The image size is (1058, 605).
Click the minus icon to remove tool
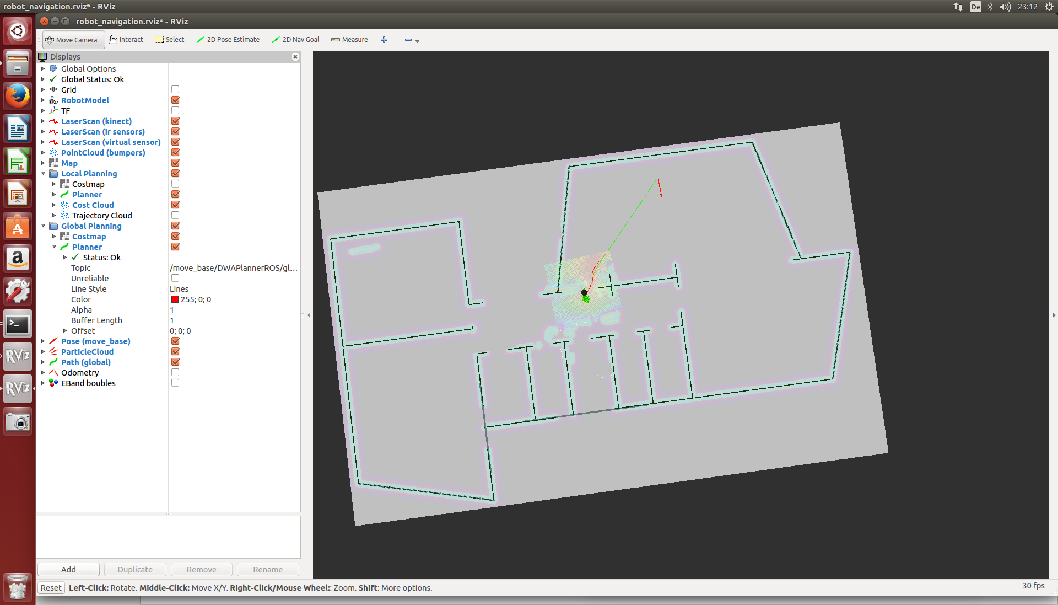click(x=408, y=40)
